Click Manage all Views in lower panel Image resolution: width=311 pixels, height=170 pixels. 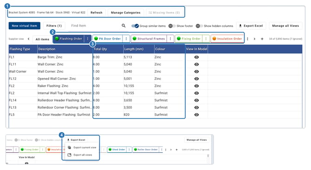click(196, 140)
